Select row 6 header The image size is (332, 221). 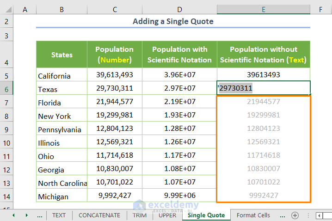tap(6, 89)
